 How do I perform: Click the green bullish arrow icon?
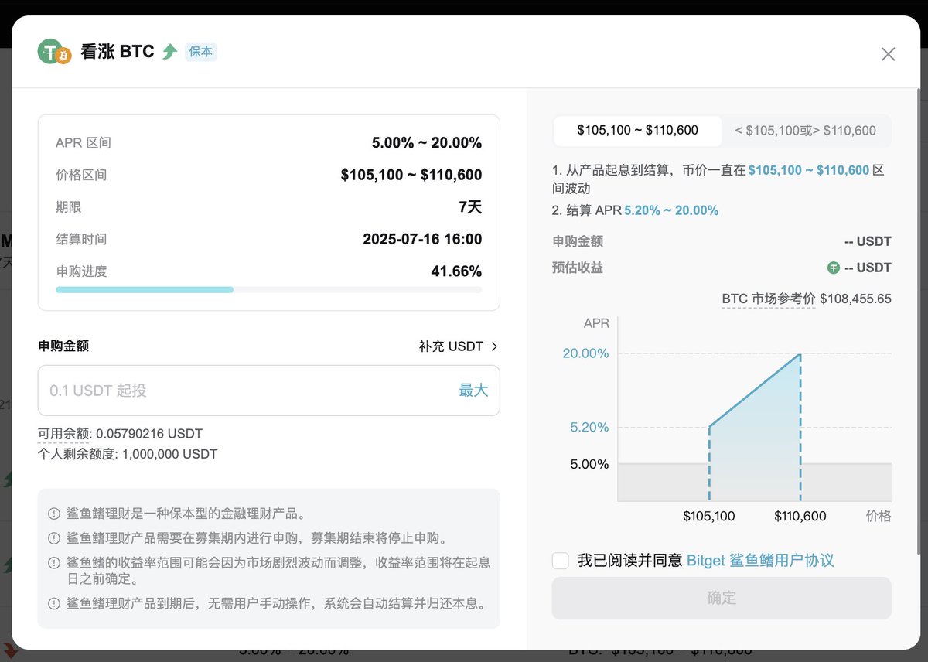point(170,52)
